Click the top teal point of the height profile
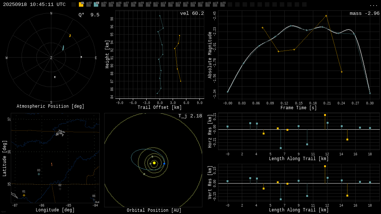 pos(160,16)
